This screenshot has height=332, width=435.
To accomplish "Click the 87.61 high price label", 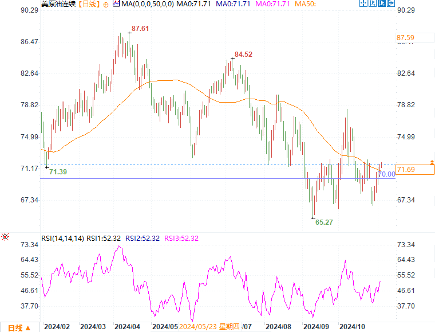I will point(140,29).
